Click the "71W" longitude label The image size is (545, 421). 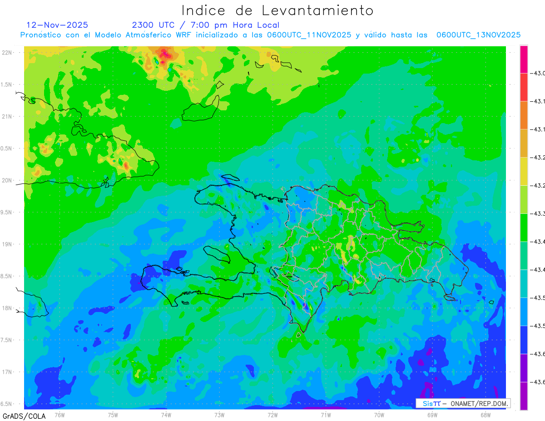[x=326, y=415]
